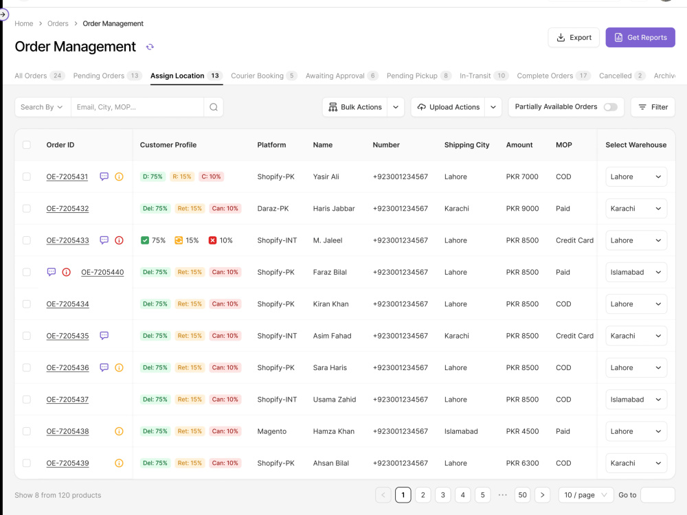Image resolution: width=687 pixels, height=515 pixels.
Task: Click orange info icon for OE-7205436
Action: pos(119,367)
